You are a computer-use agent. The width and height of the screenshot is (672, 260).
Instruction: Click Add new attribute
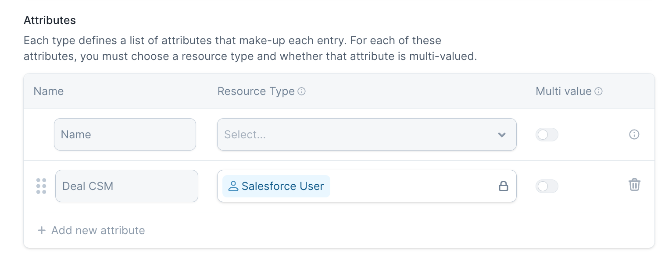click(98, 230)
